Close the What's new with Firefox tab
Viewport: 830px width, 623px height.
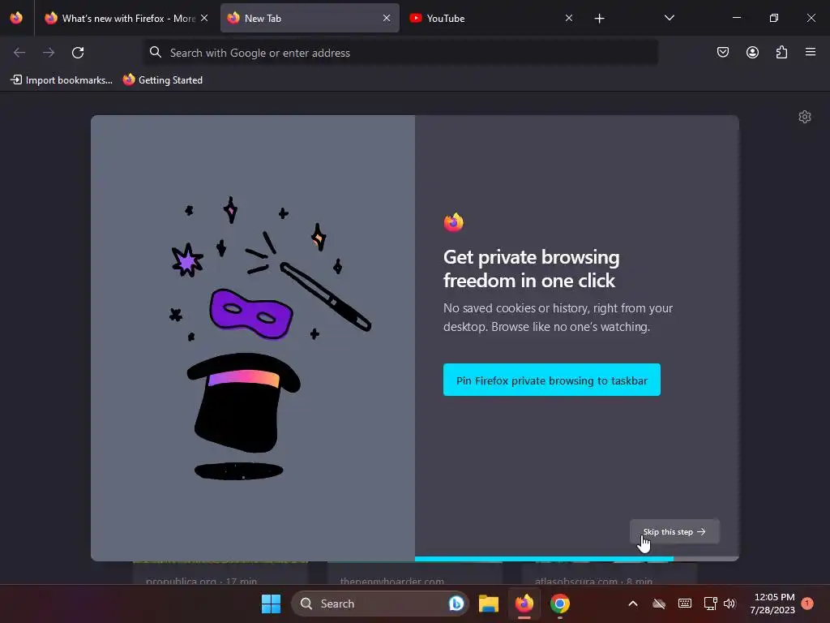(x=204, y=18)
